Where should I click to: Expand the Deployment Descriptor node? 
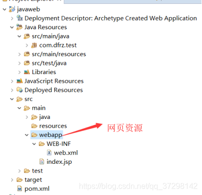coord(12,19)
